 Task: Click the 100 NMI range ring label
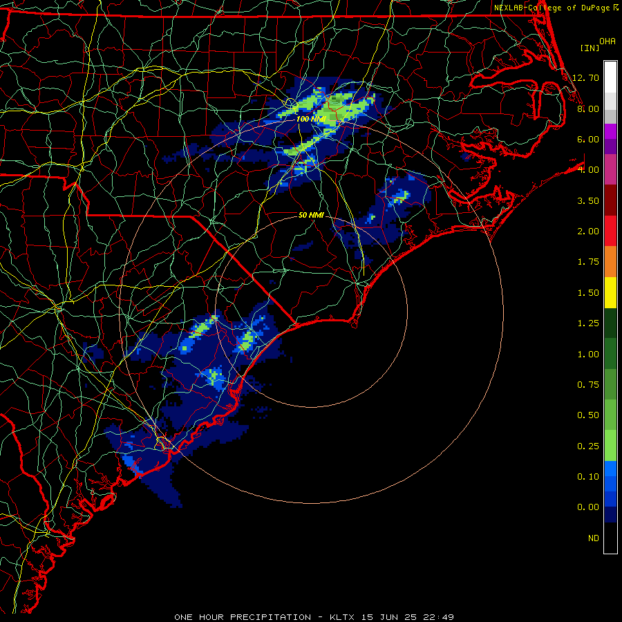click(x=311, y=119)
